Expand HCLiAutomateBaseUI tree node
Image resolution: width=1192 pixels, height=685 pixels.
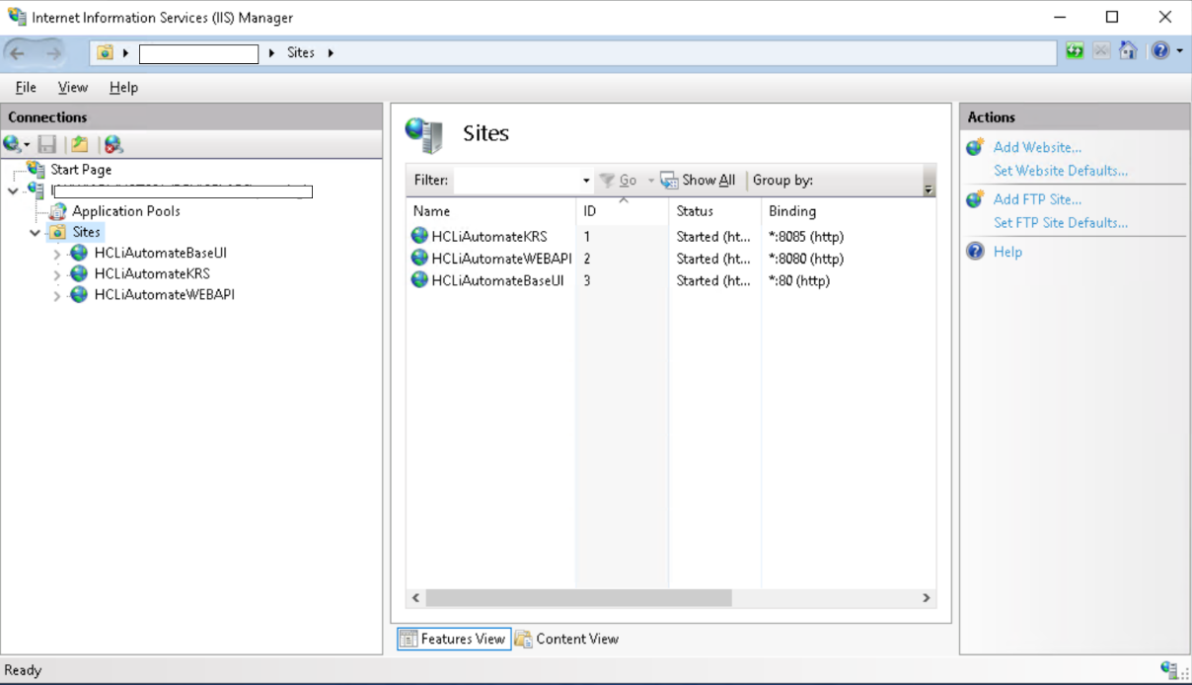coord(57,254)
